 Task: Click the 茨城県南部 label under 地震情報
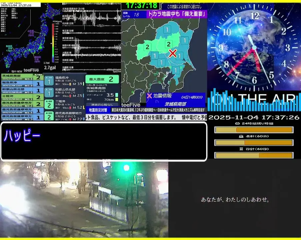coord(175,104)
